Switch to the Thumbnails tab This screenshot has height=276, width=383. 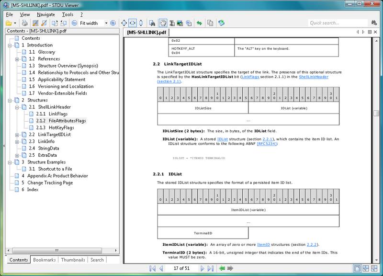(x=73, y=260)
